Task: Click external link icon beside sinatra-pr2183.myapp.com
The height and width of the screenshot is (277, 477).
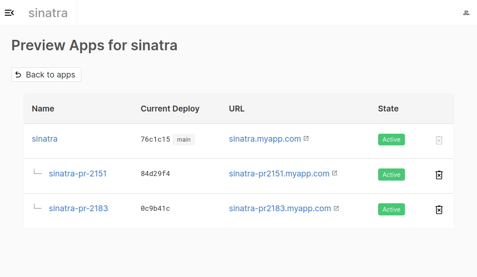Action: [336, 208]
